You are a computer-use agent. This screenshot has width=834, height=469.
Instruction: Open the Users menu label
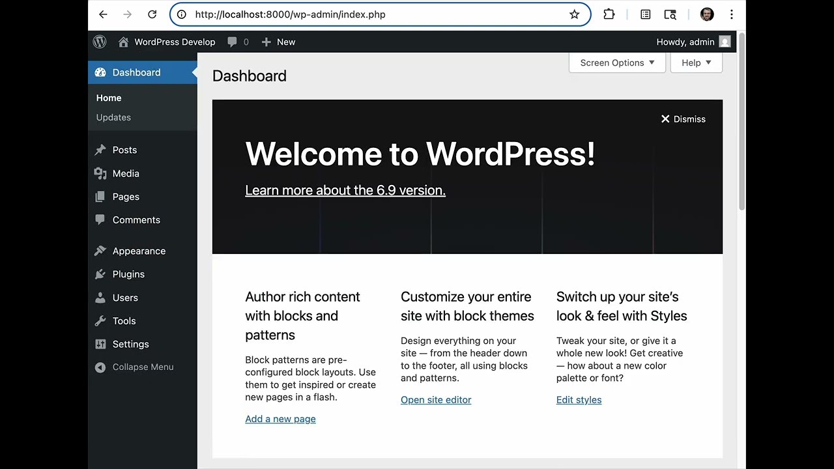coord(125,298)
